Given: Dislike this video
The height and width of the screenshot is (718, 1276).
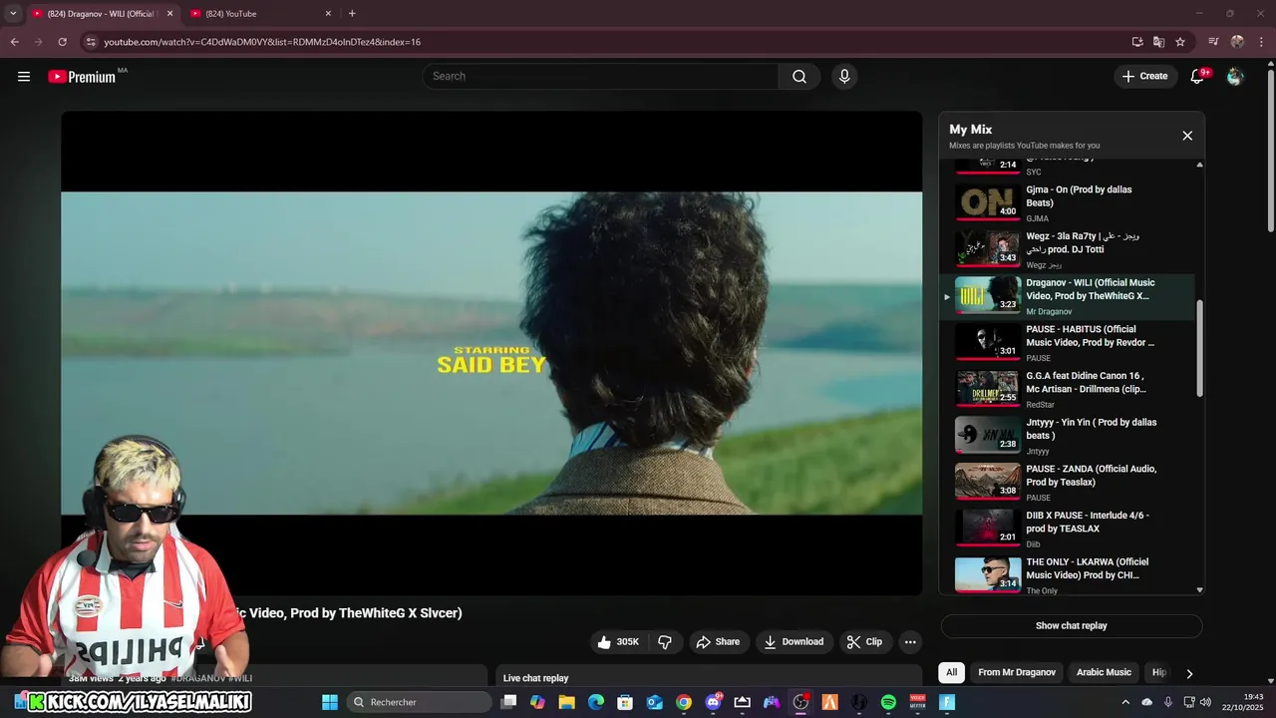Looking at the screenshot, I should pyautogui.click(x=665, y=642).
